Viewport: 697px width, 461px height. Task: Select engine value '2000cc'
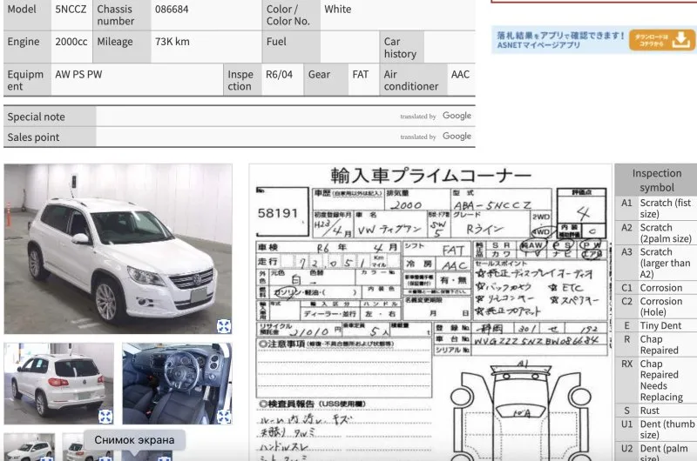(x=71, y=42)
